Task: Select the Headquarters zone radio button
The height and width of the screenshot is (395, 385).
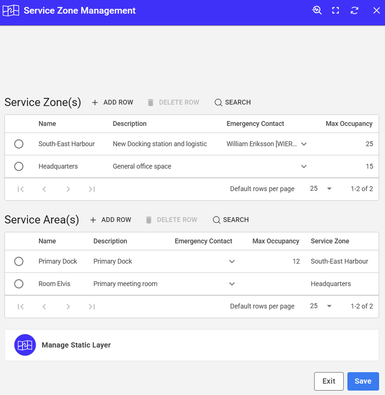Action: click(x=19, y=166)
